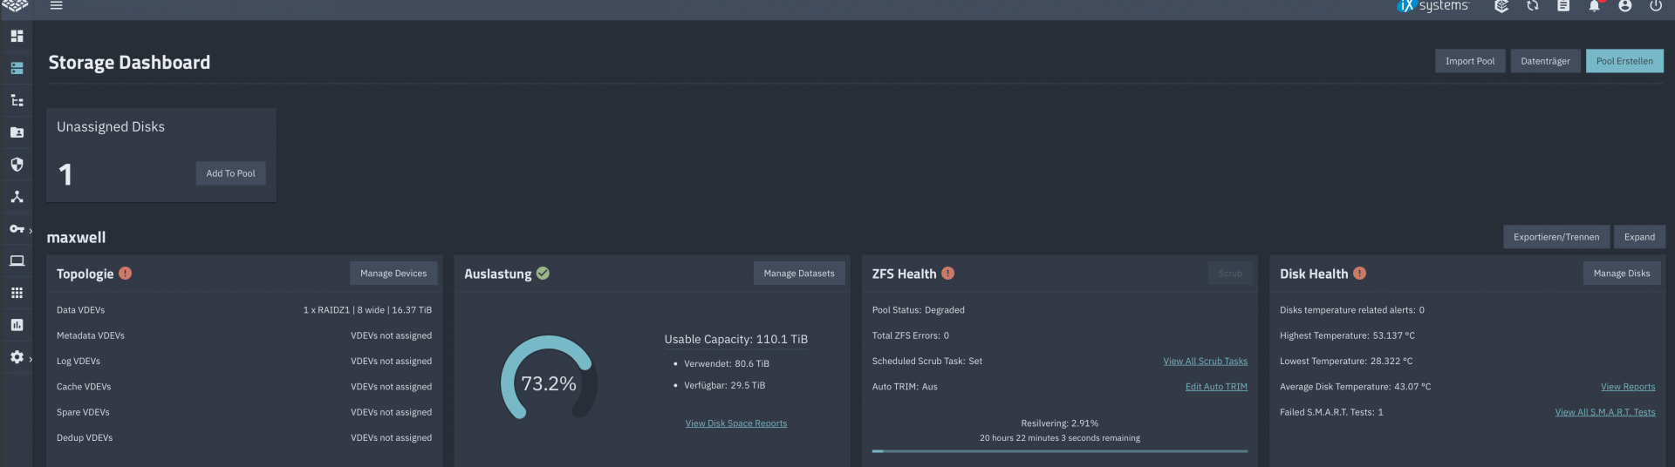Open the Datasets tree sidebar icon
This screenshot has height=467, width=1675.
click(17, 100)
